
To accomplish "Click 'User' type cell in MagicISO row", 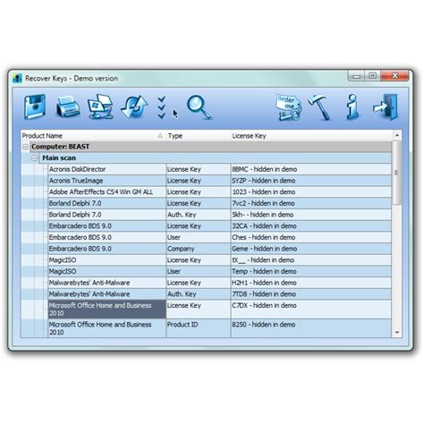I will coord(199,271).
